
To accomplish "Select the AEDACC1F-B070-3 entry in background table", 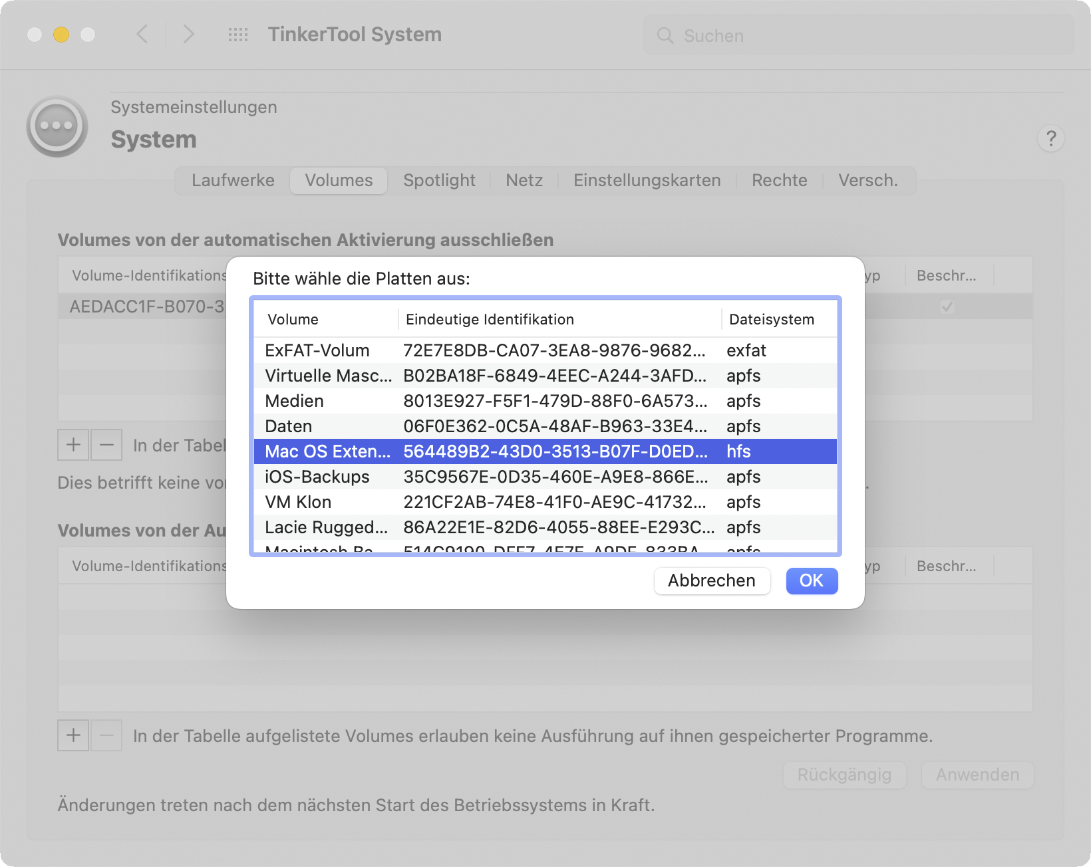I will click(x=147, y=307).
